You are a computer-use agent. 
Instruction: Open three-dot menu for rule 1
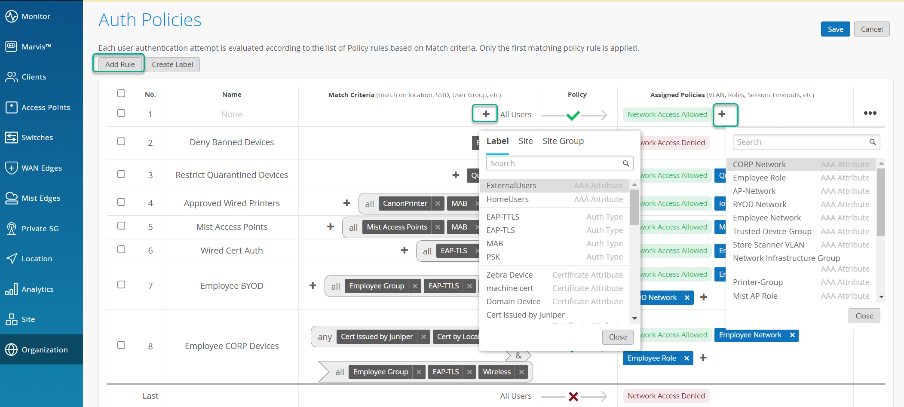click(x=870, y=113)
